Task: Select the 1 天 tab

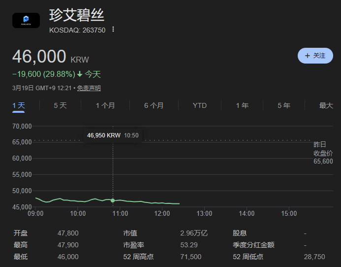Action: (x=19, y=105)
